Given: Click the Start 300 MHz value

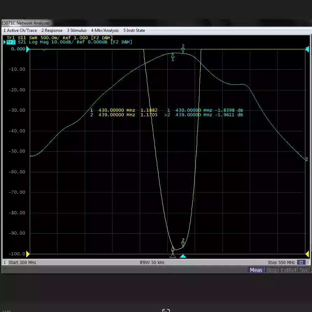Looking at the screenshot, I should [x=22, y=263].
